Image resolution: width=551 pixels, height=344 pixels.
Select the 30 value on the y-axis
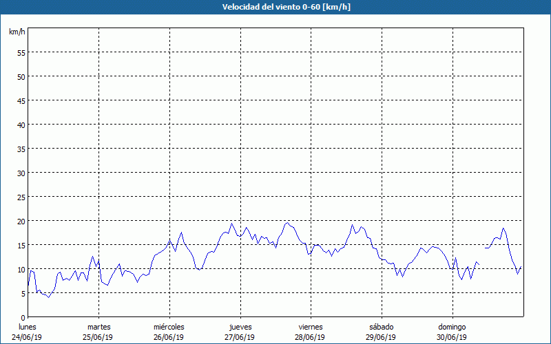tap(21, 173)
